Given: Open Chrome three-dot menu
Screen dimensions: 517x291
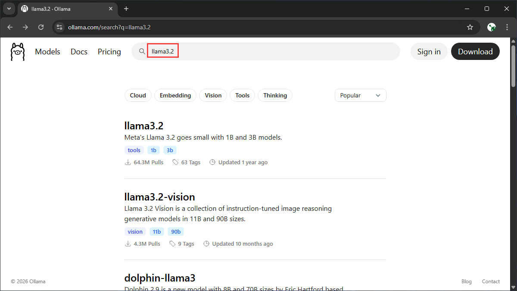Looking at the screenshot, I should (507, 27).
